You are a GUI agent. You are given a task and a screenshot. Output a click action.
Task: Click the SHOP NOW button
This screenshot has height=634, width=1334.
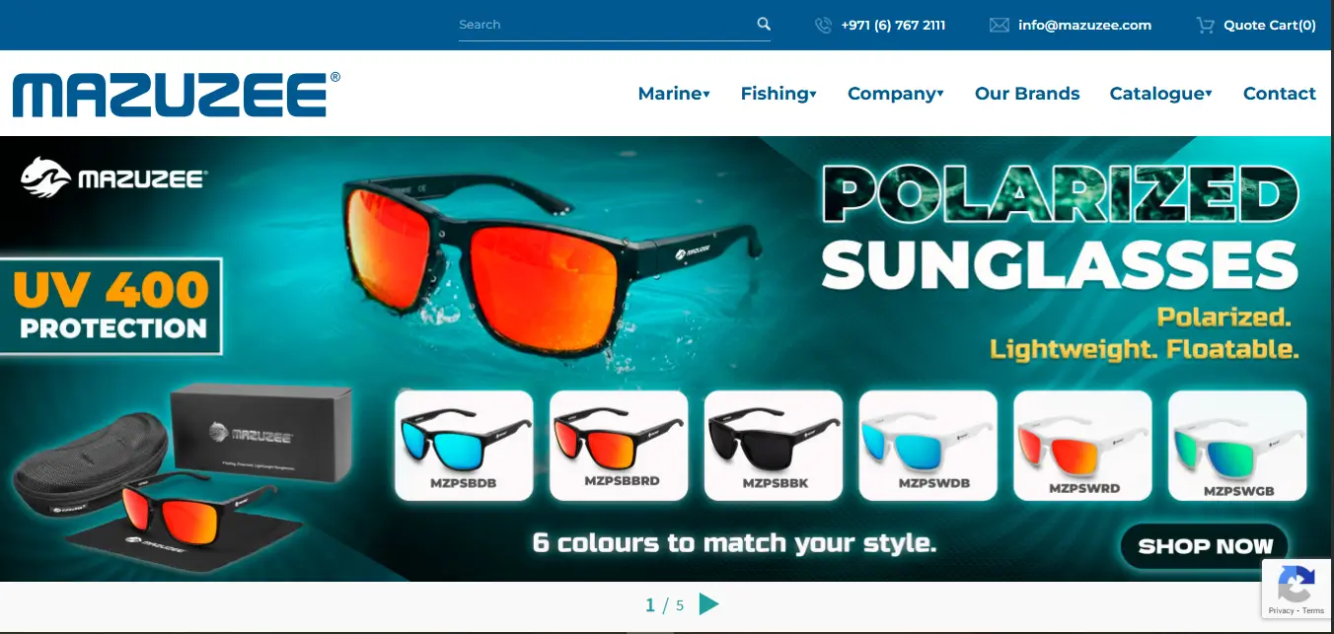tap(1204, 545)
